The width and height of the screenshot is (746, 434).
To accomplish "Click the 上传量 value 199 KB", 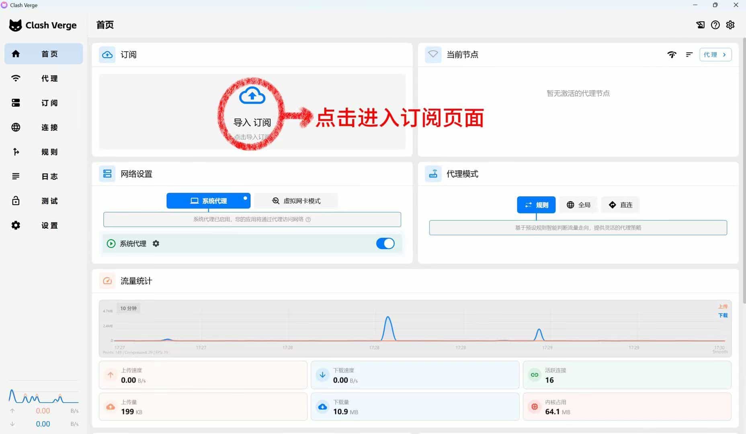I will pyautogui.click(x=131, y=412).
